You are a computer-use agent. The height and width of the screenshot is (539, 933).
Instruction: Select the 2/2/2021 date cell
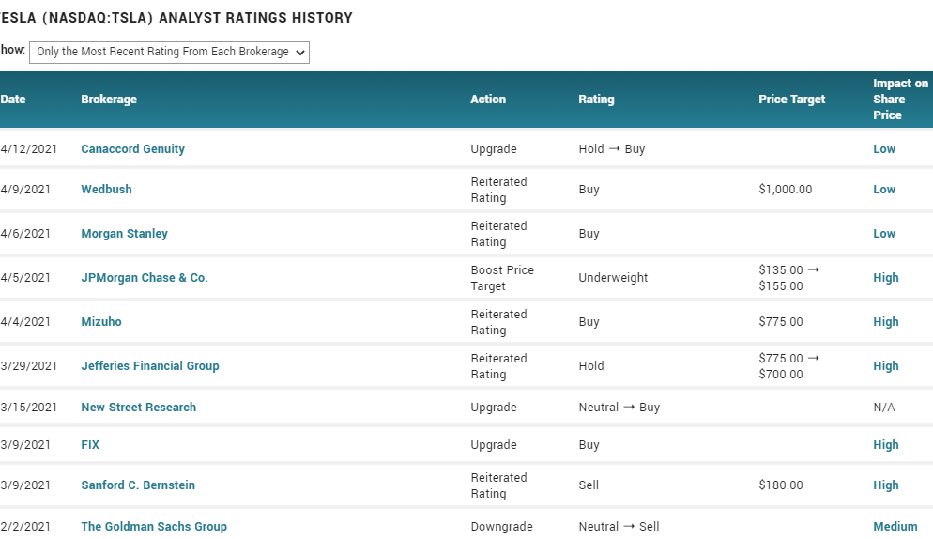(25, 527)
